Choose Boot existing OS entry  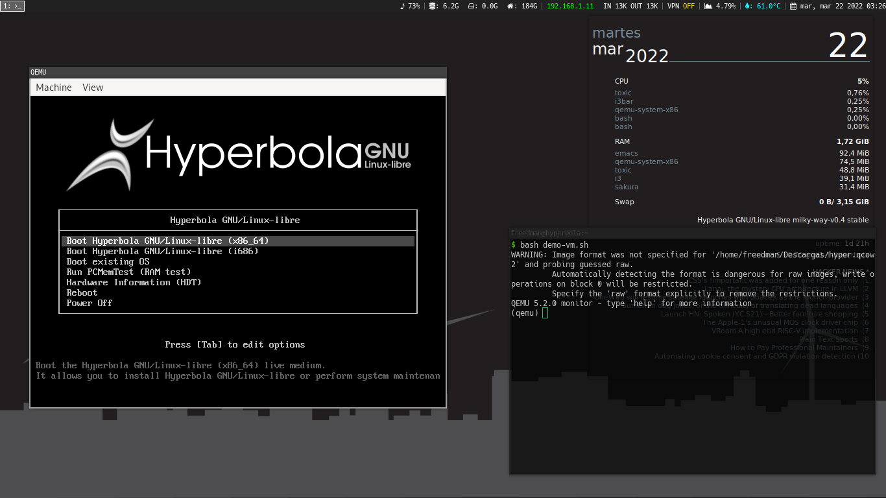click(x=108, y=261)
